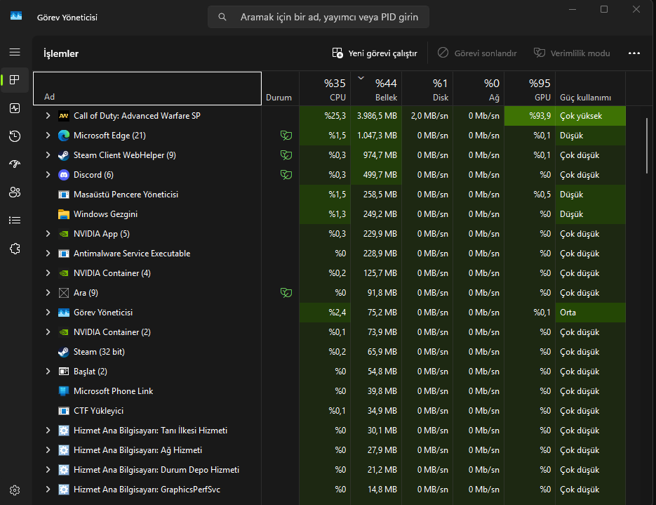Click Yeni görevi çalıştır button
The width and height of the screenshot is (656, 505).
click(x=375, y=53)
